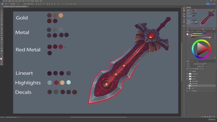Open the status bar info arrow menu
The height and width of the screenshot is (122, 217).
point(19,117)
